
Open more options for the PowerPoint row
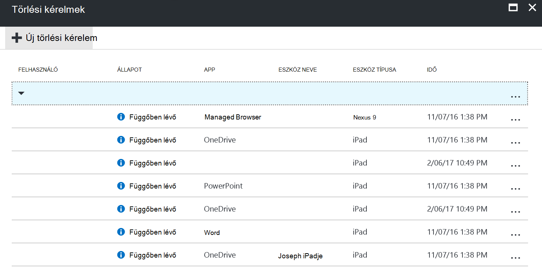[515, 189]
